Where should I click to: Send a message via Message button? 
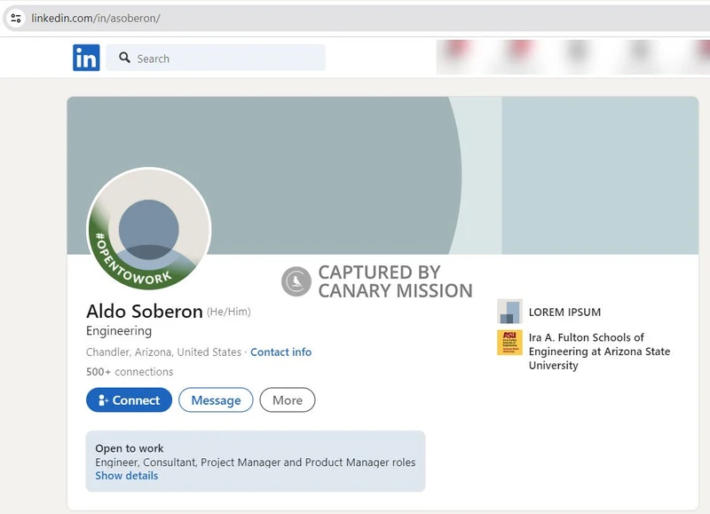click(216, 400)
